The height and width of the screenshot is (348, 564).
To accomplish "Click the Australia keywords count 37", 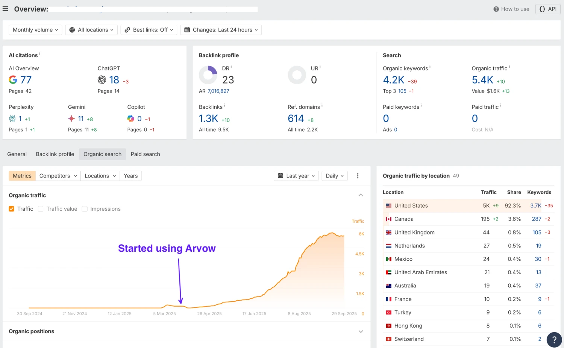I will pyautogui.click(x=538, y=286).
